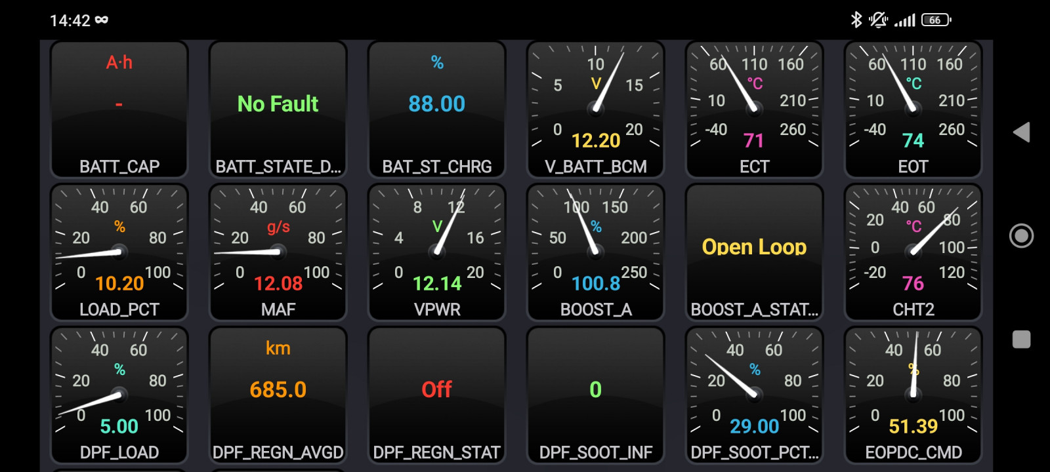Open the BATT_STATE_D No Fault tile

tap(278, 109)
